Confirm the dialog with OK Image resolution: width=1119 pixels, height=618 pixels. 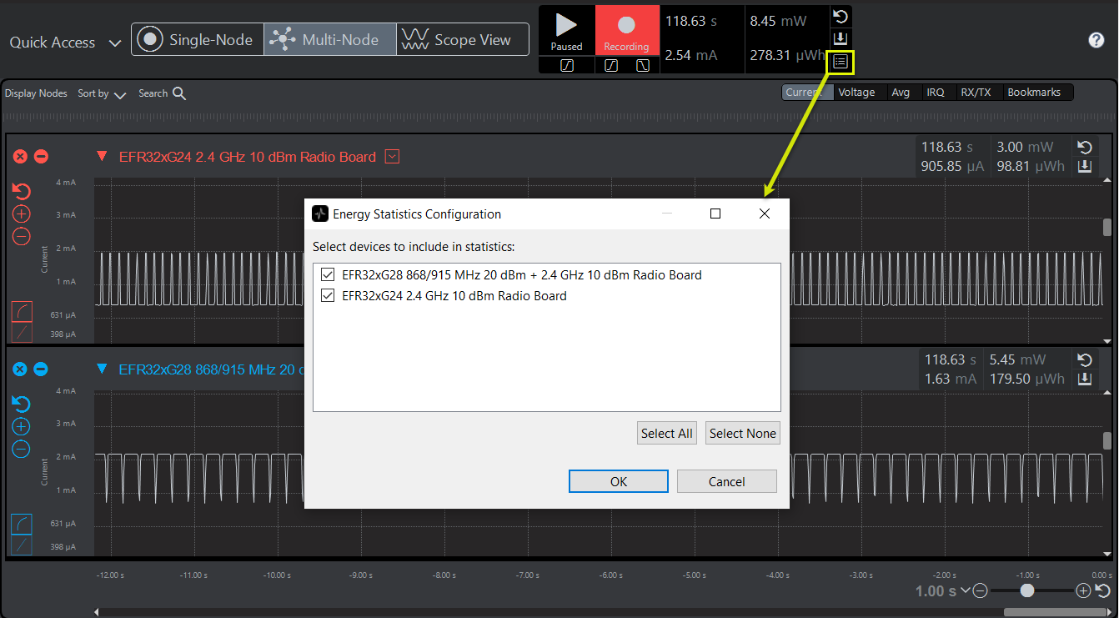tap(618, 481)
